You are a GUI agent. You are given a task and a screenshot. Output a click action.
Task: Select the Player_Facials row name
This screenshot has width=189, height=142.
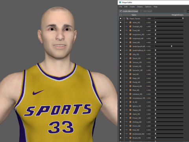point(135,19)
